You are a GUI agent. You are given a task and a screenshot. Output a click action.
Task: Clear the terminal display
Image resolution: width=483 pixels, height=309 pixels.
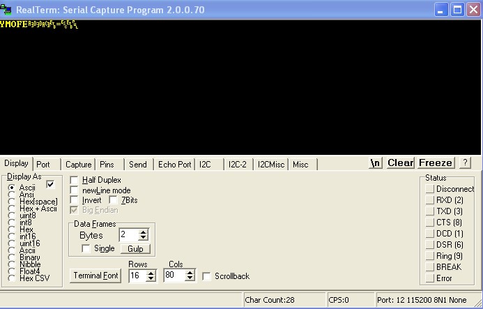(400, 163)
